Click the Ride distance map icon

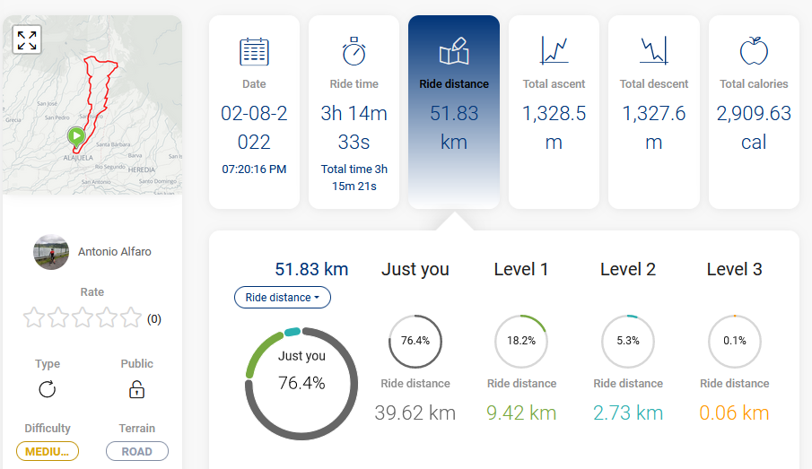click(x=454, y=51)
